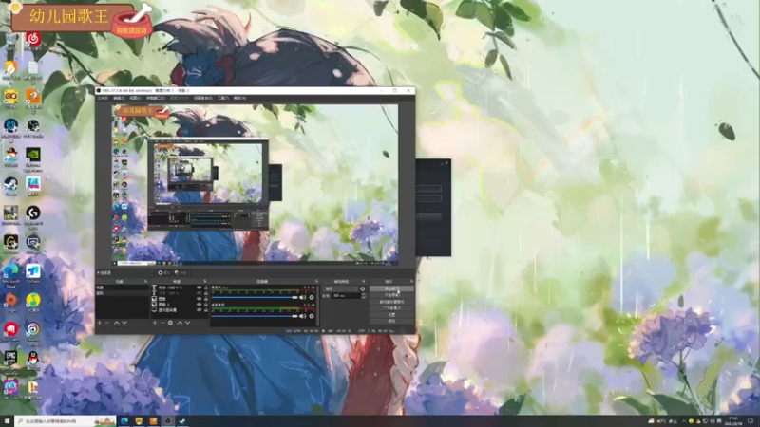Move the selected source down
Screen dimensions: 760x427
187,323
